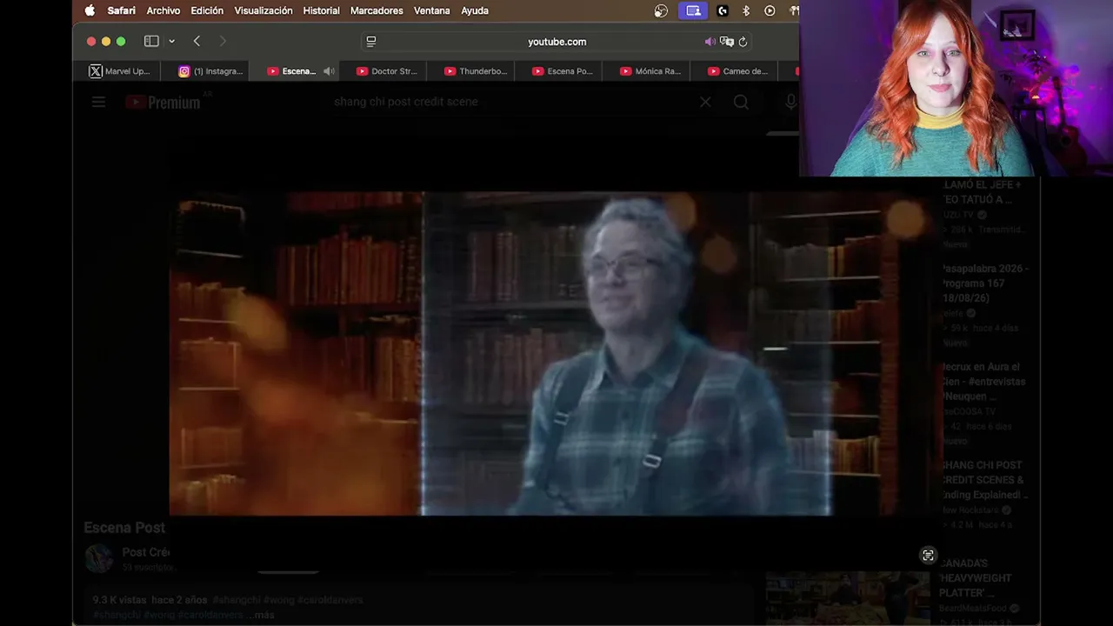Open the Ayuda menu
The height and width of the screenshot is (626, 1113).
click(475, 10)
